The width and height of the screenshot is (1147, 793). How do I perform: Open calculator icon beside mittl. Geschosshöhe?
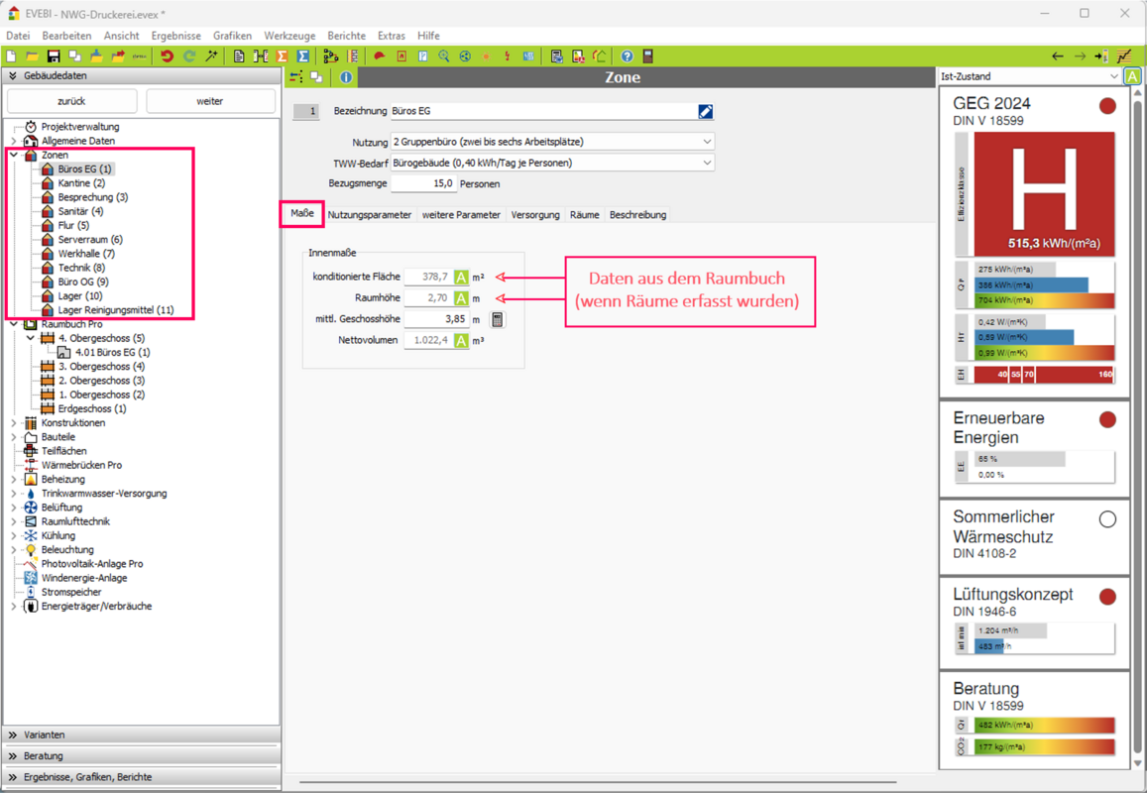[498, 319]
